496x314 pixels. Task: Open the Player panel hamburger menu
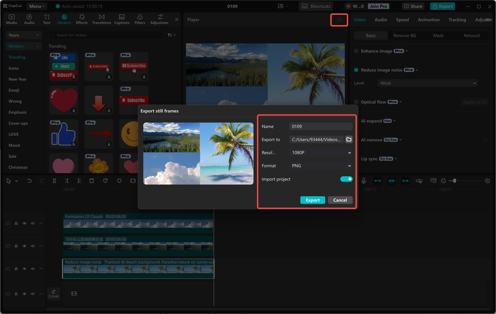click(339, 20)
